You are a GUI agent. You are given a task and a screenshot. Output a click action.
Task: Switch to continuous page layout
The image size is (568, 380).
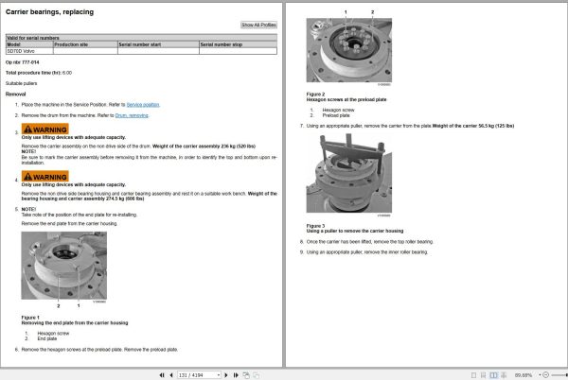[x=483, y=375]
